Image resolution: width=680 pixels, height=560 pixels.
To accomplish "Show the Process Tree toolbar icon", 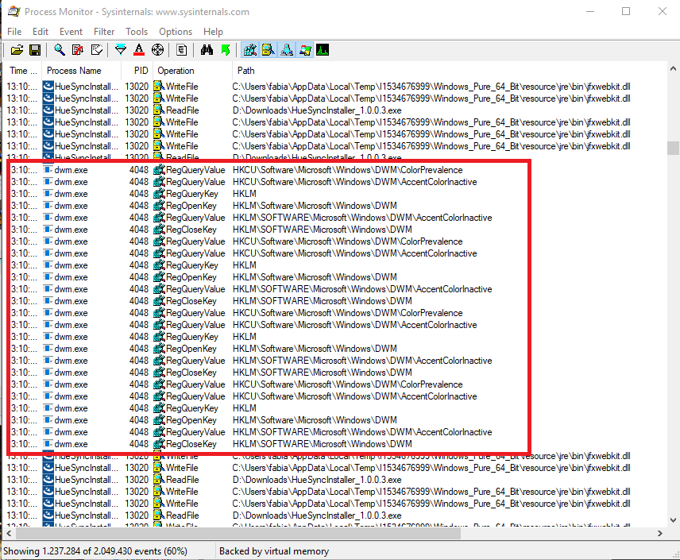I will 182,50.
